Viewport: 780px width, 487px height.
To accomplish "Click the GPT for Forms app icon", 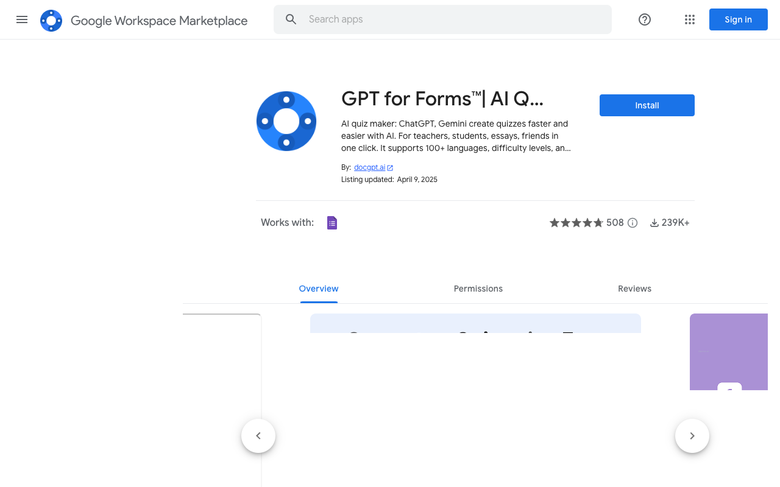I will (286, 121).
